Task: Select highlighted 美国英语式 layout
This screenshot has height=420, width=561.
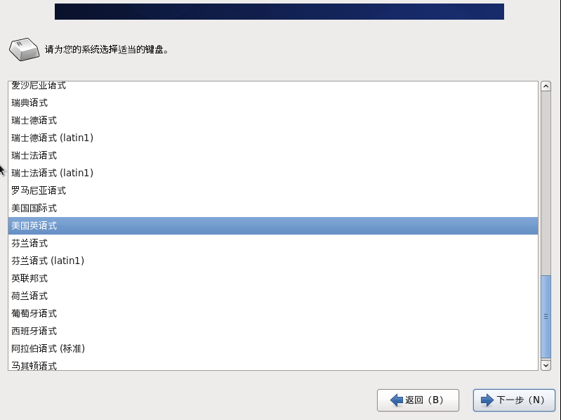Action: pos(273,225)
